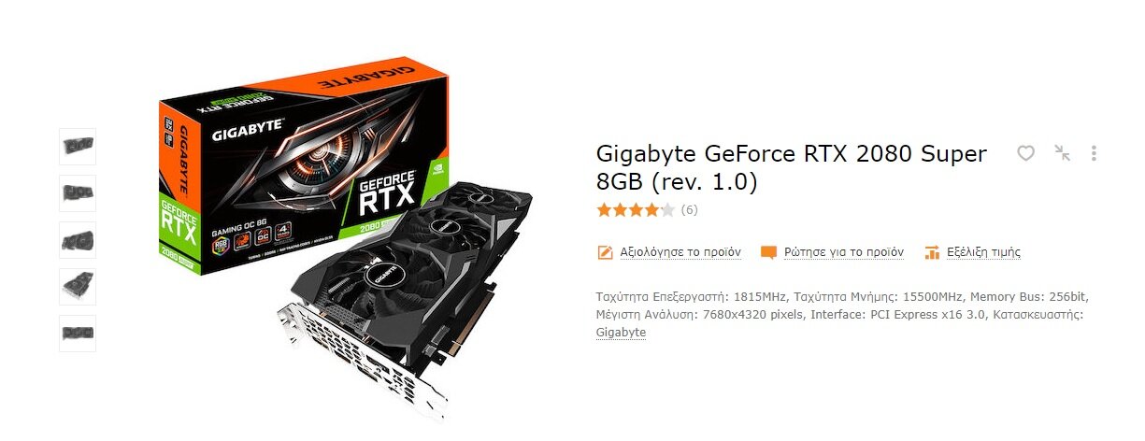
Task: Click the orange chat bubble icon
Action: tap(768, 252)
